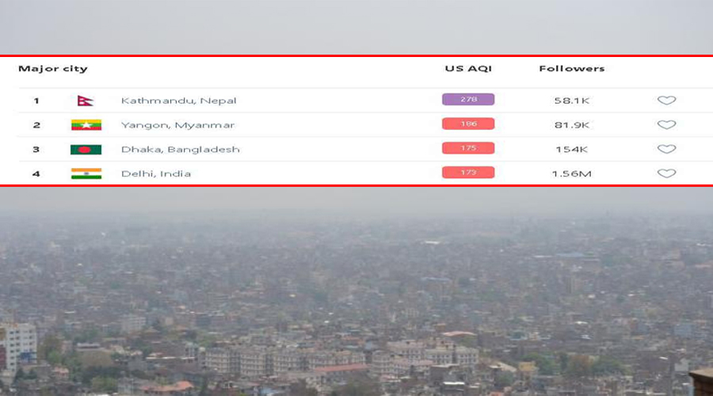
Task: Click the Major city column header
Action: 53,69
